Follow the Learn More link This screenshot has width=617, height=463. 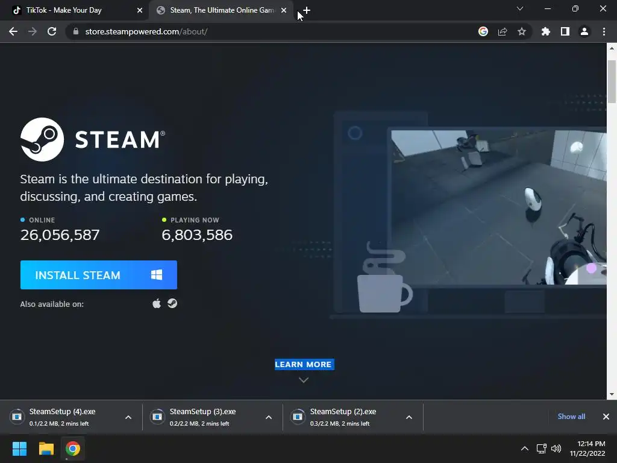[304, 364]
